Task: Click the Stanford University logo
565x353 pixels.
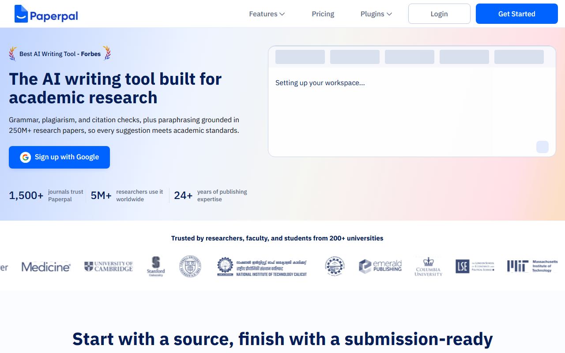Action: click(x=156, y=267)
